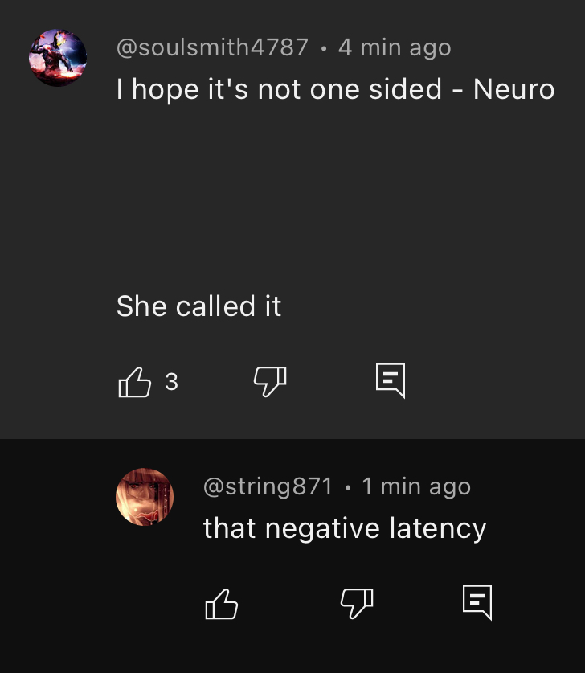Visit the @soulsmith4787 channel handle
Screen dimensions: 585x673
click(212, 47)
